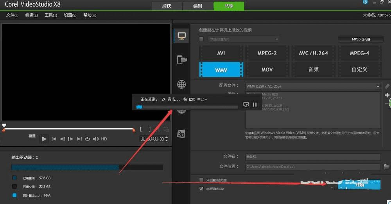Image resolution: width=391 pixels, height=204 pixels.
Task: Open the 编辑 edit menu
Action: [31, 15]
